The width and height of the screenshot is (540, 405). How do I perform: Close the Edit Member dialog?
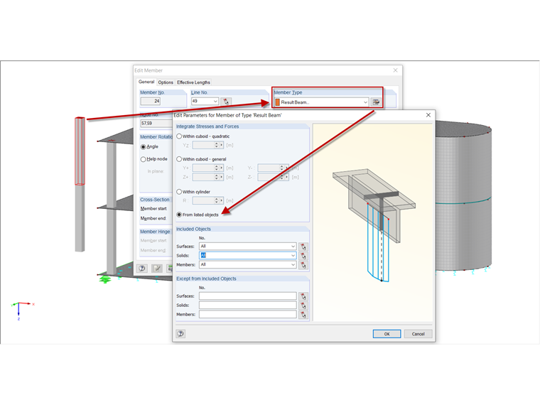(x=395, y=70)
